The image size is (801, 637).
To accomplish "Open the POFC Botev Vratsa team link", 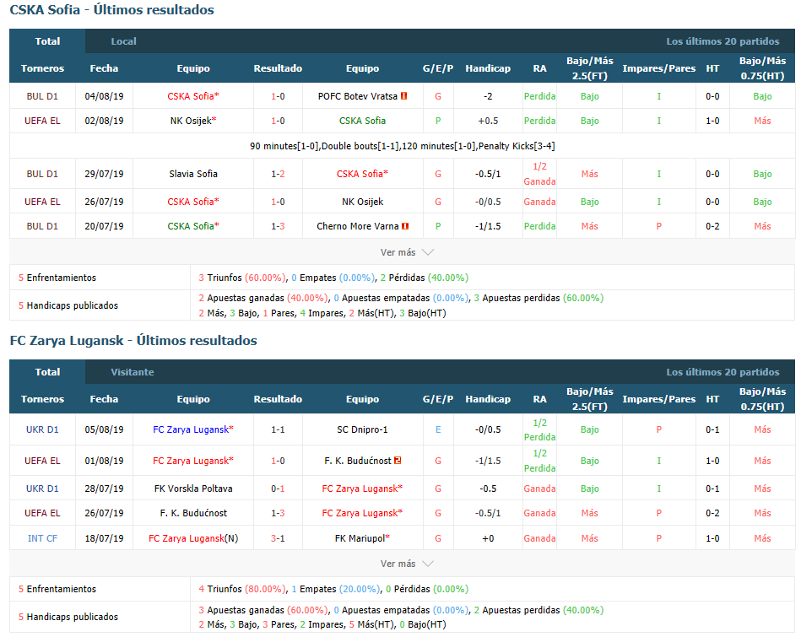I will click(357, 96).
